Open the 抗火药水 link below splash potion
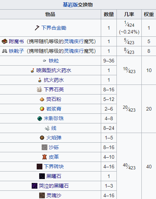Viewport: 156px width, 199px height. pos(54,80)
